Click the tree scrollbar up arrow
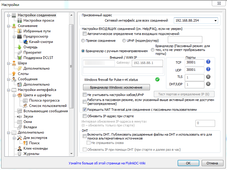227x170 pixels. [x=71, y=15]
